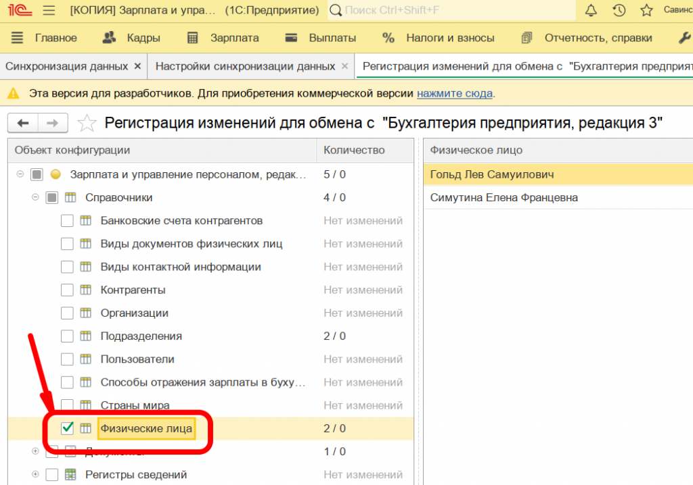Viewport: 693px width, 485px height.
Task: Select Виды документов физических лиц row
Action: point(211,244)
